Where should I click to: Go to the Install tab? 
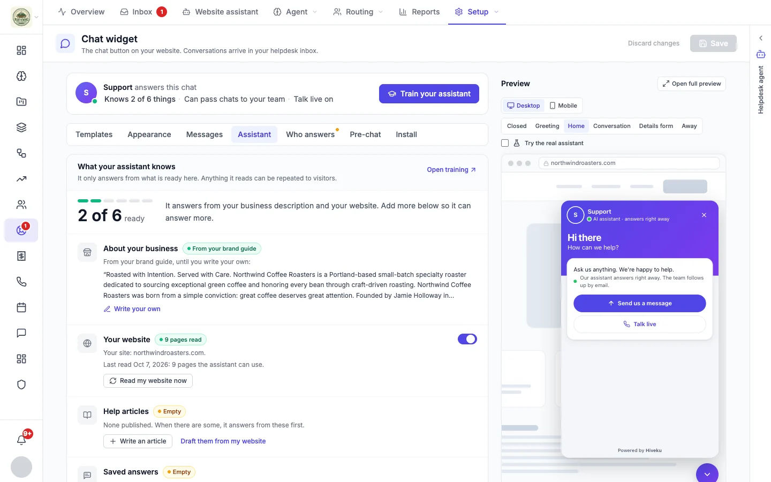[406, 134]
